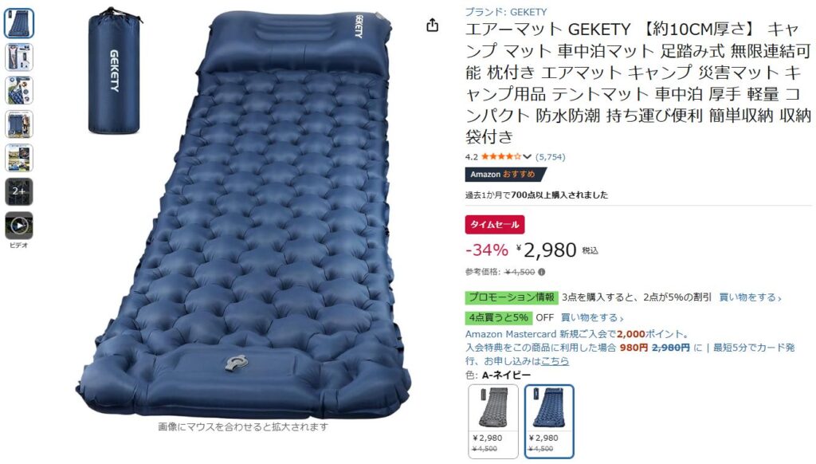816x464 pixels.
Task: Click the Amazon おすすめ badge
Action: [x=505, y=175]
